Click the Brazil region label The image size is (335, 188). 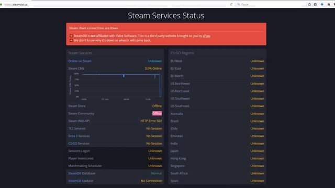[x=174, y=121]
